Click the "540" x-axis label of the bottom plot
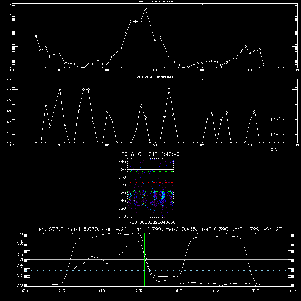 click(x=101, y=291)
